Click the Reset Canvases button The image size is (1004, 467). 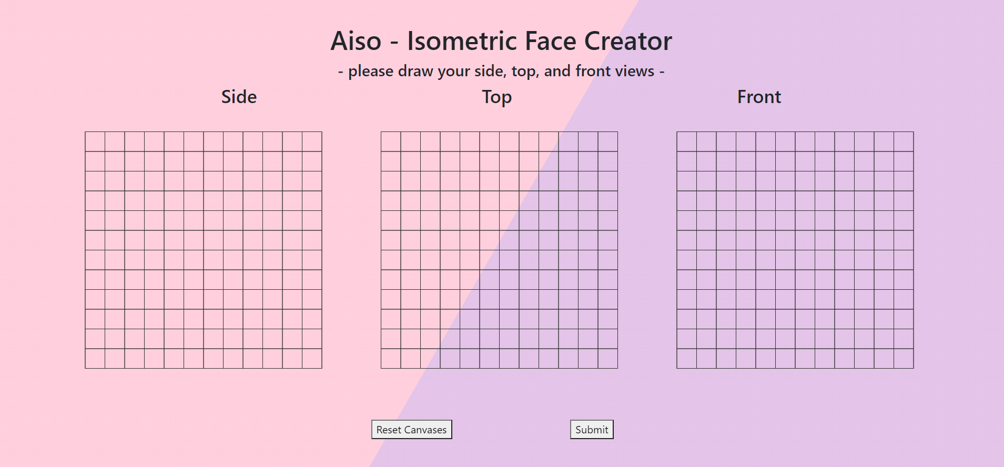[411, 430]
